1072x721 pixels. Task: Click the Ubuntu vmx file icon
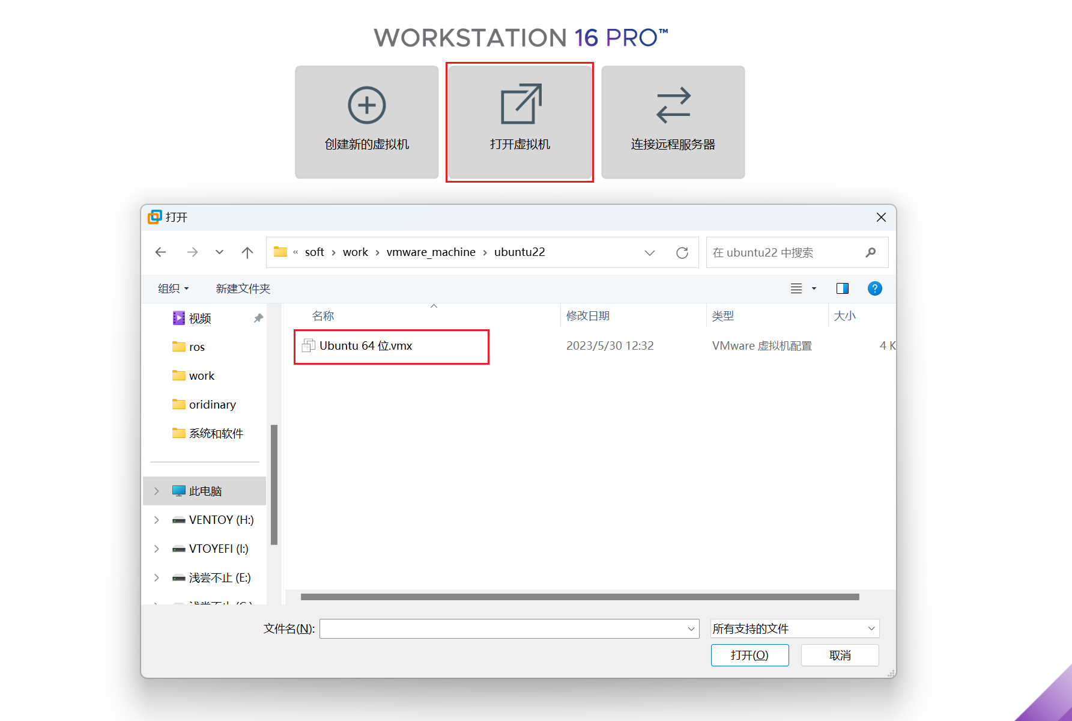click(x=309, y=346)
